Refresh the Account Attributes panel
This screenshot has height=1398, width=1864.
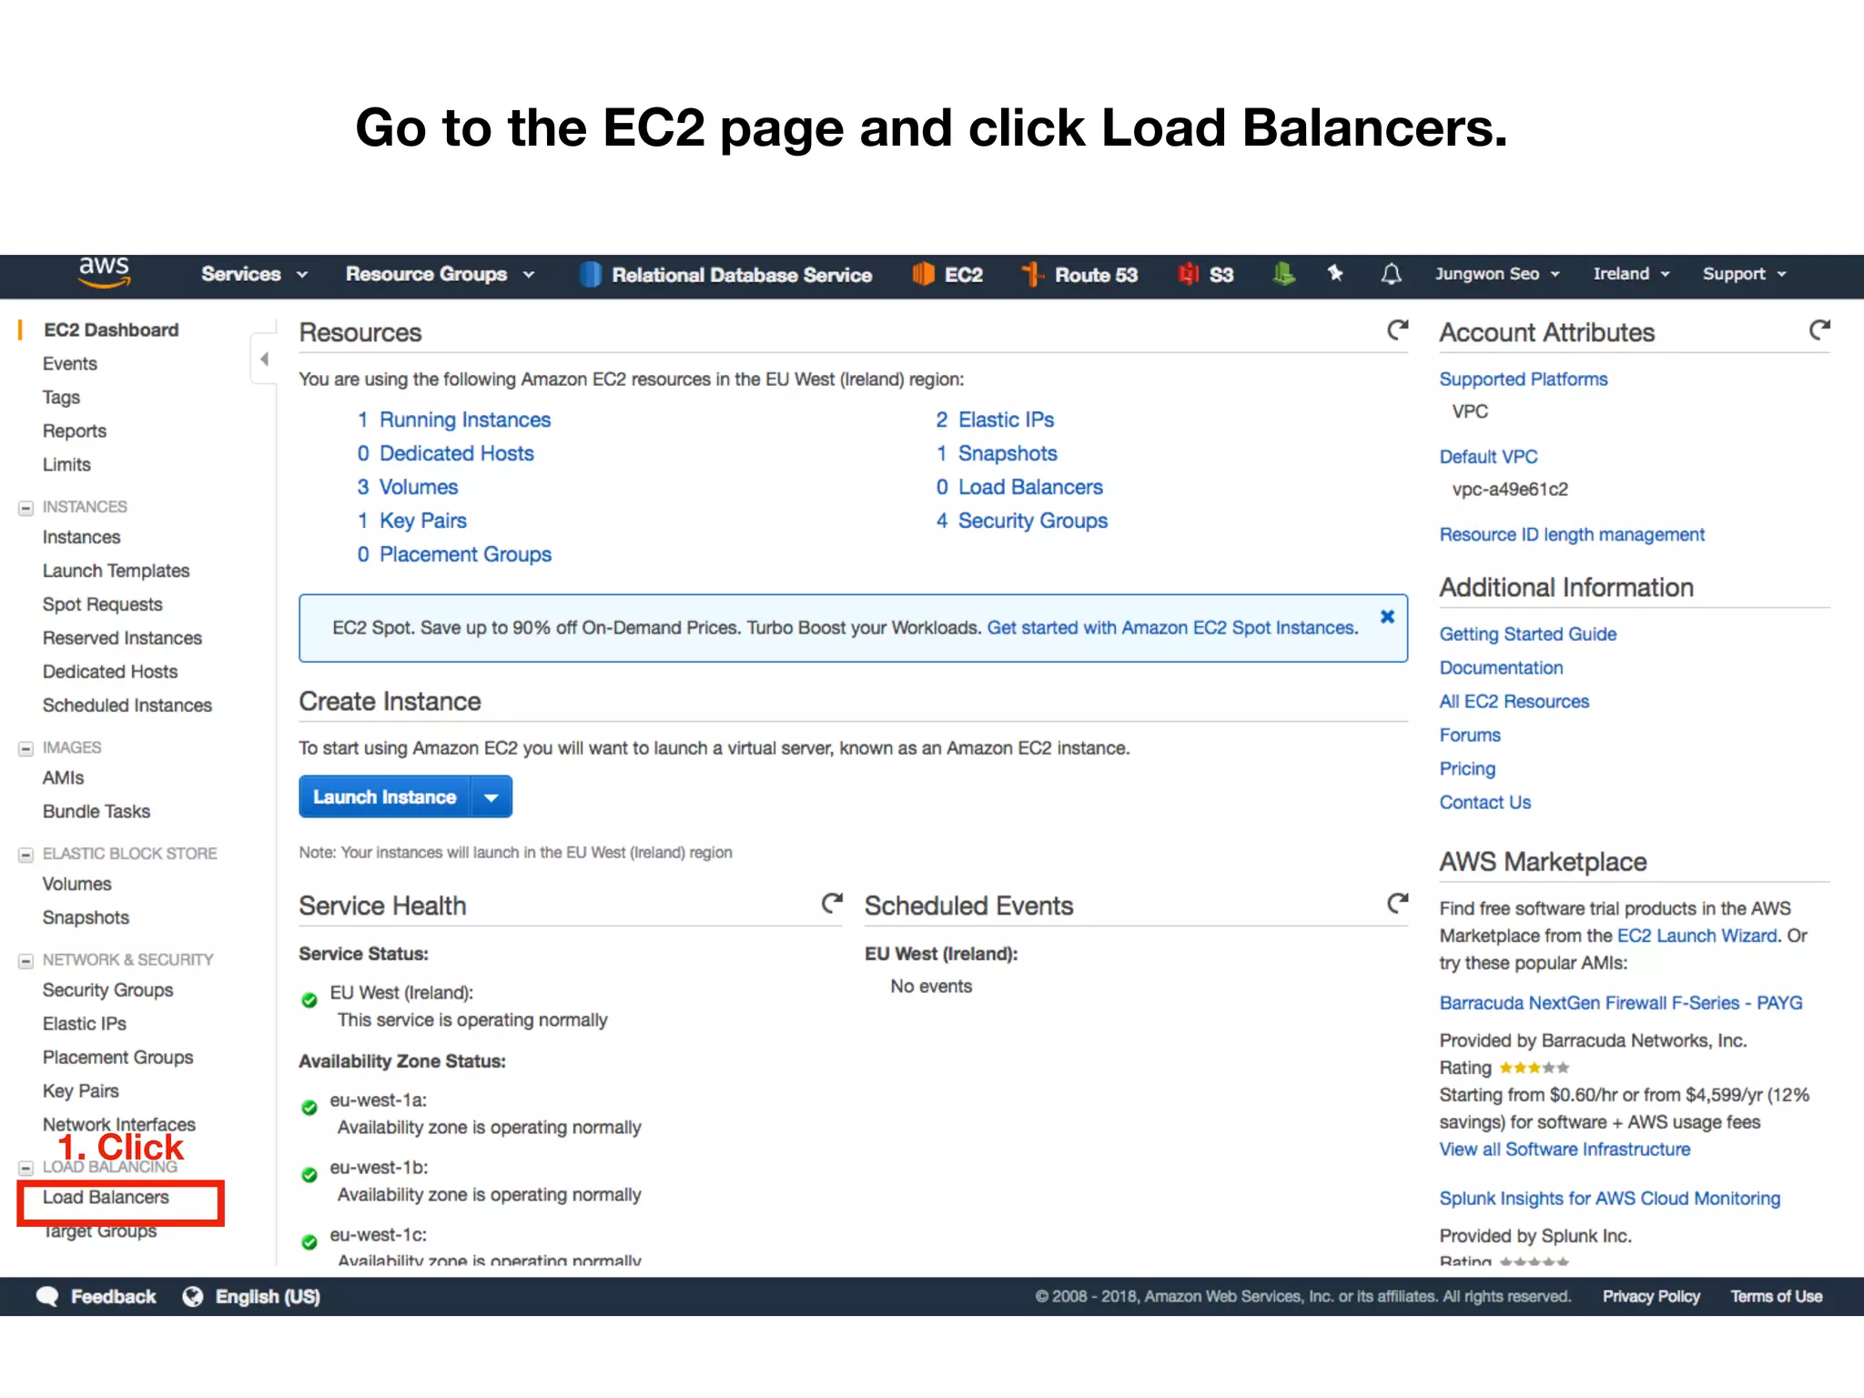click(x=1819, y=329)
